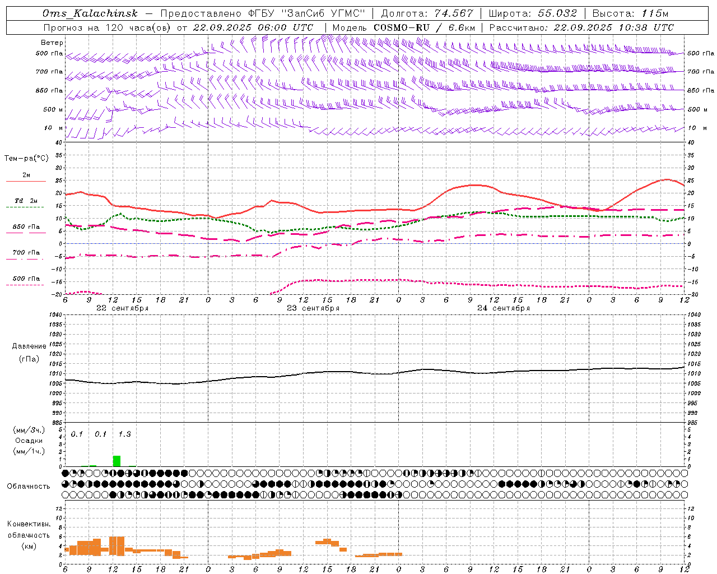Click the Тем-ра(°C) axis title
717x574 pixels.
click(26, 159)
